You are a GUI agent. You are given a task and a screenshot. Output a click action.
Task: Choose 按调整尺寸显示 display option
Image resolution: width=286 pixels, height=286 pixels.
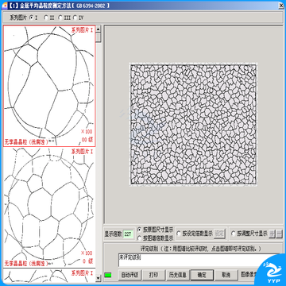point(234,234)
